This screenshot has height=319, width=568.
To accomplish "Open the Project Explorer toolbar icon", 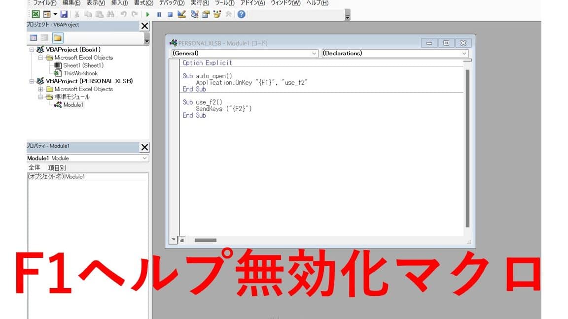I will click(195, 14).
